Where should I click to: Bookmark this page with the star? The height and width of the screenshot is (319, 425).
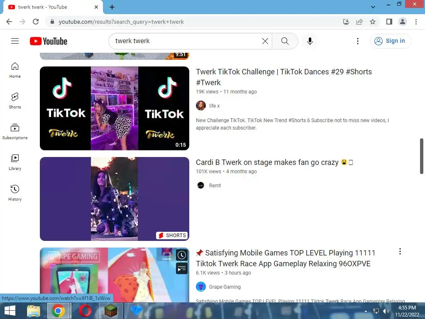coord(373,22)
